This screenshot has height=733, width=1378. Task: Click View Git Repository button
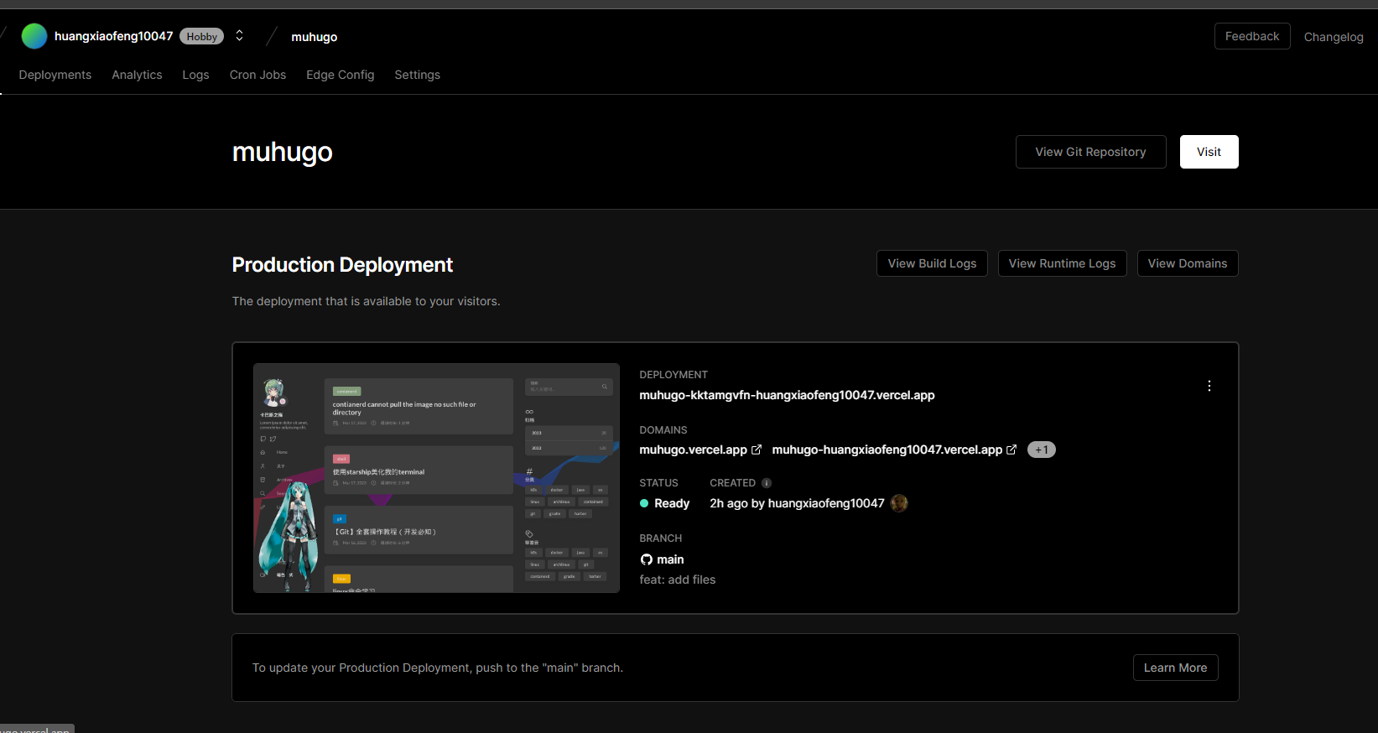pyautogui.click(x=1090, y=152)
